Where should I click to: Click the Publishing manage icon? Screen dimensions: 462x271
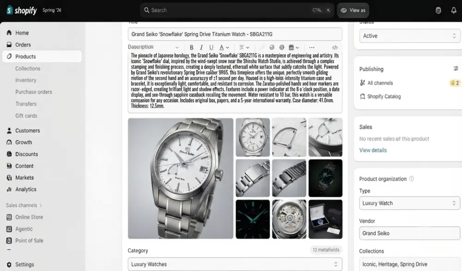pyautogui.click(x=456, y=69)
